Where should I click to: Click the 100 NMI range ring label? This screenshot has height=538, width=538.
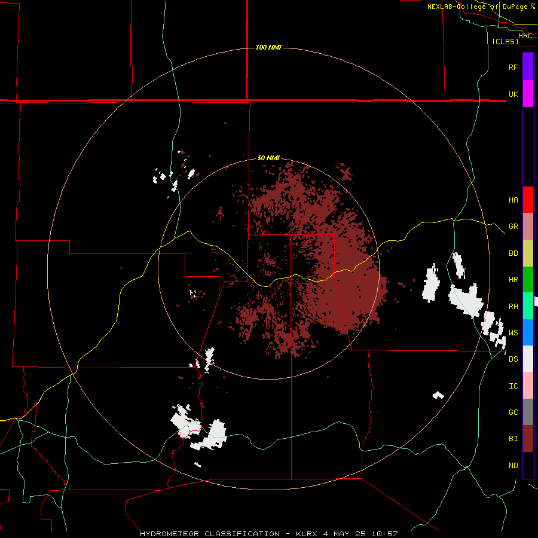pos(268,47)
